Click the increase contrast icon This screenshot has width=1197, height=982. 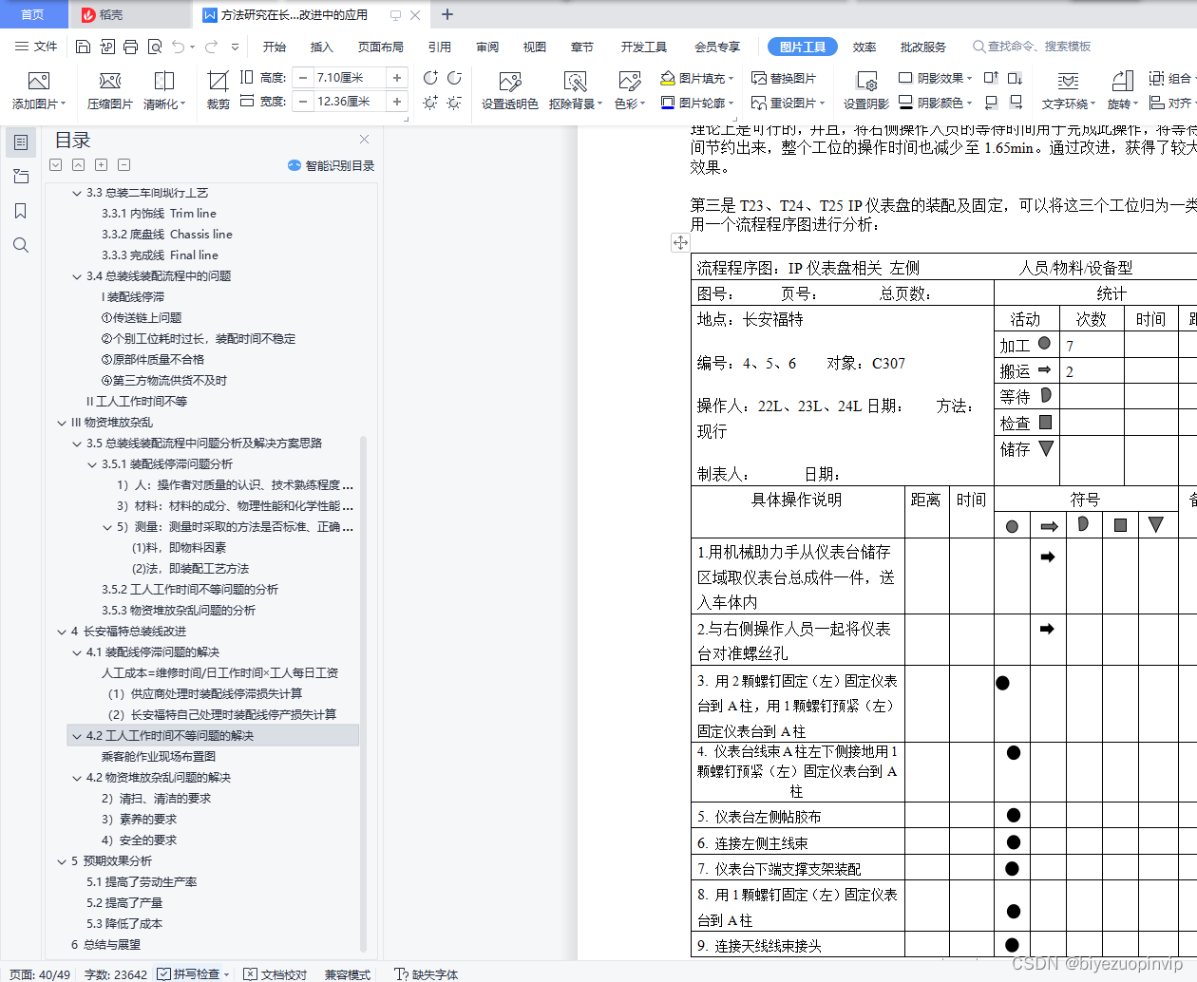click(430, 78)
